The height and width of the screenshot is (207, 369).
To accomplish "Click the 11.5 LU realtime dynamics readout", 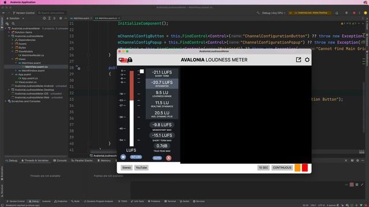I will pyautogui.click(x=162, y=103).
